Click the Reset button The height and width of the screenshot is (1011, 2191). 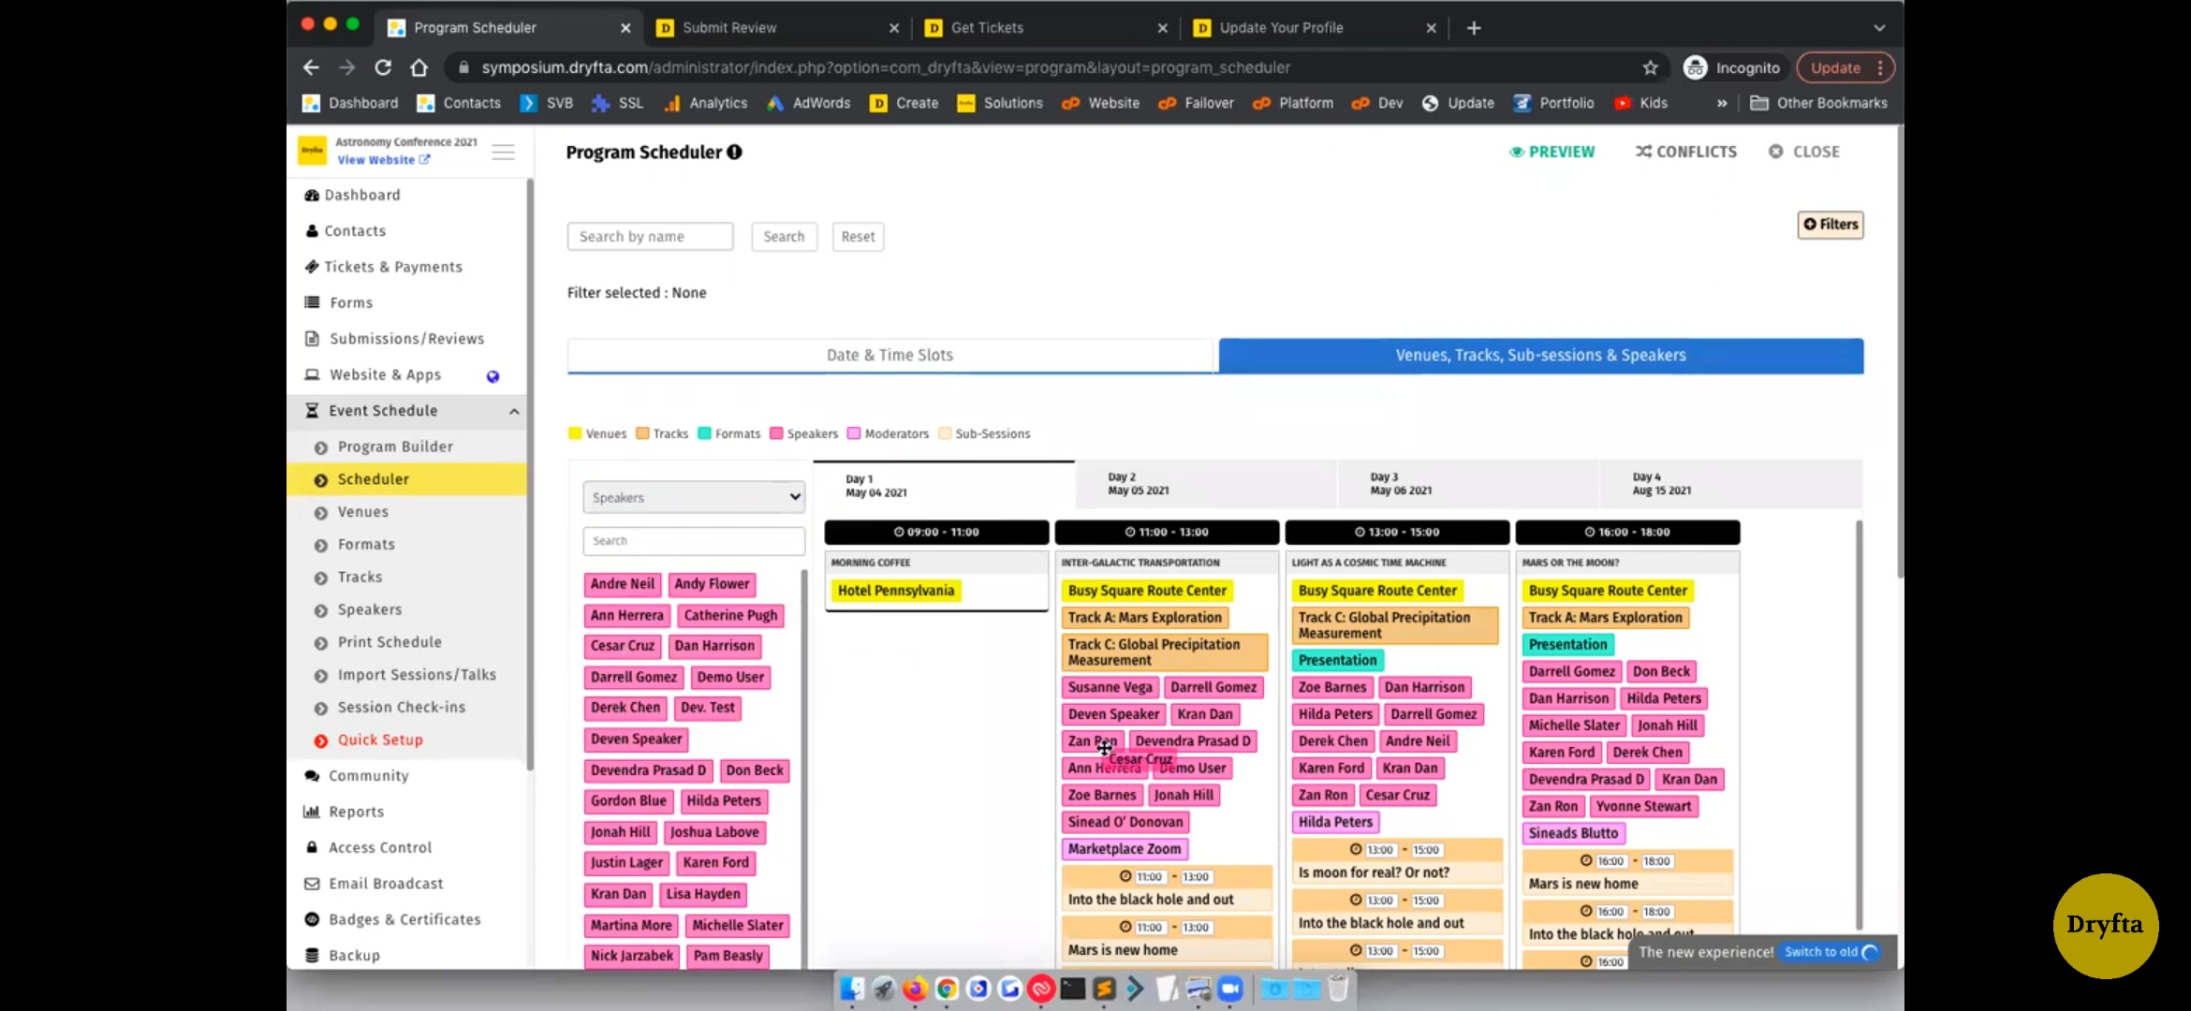pos(858,237)
